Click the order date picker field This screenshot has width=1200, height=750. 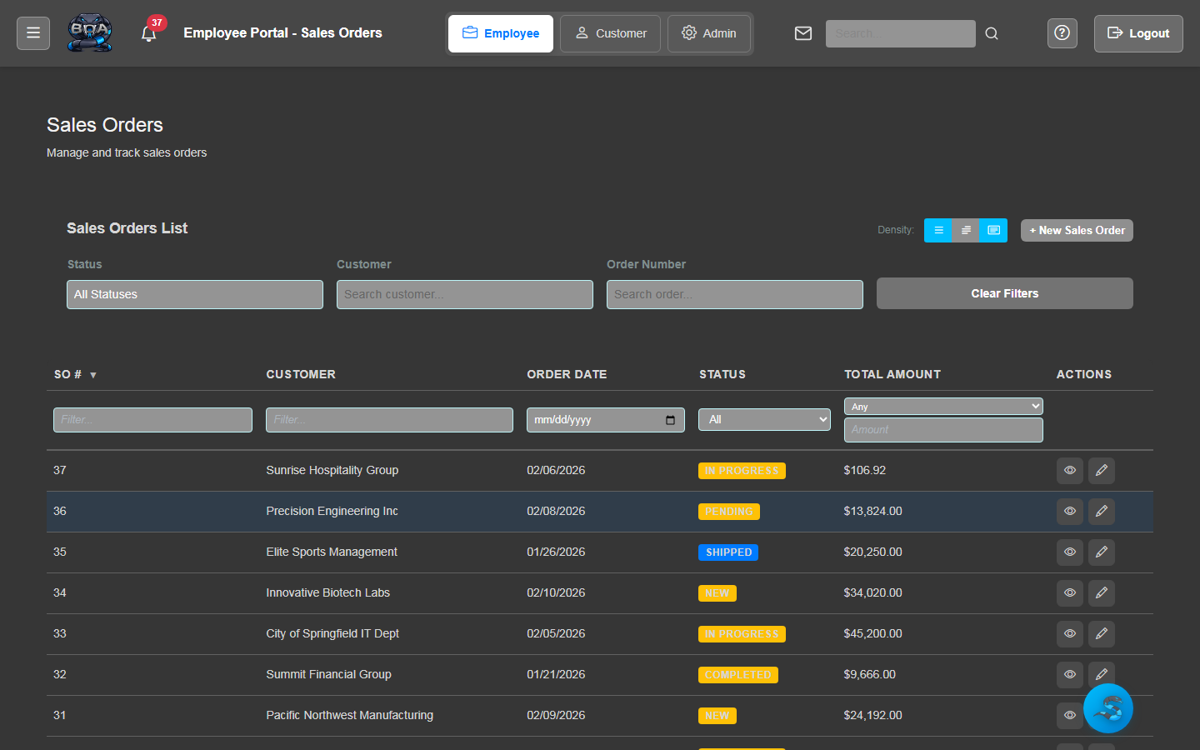click(x=605, y=419)
